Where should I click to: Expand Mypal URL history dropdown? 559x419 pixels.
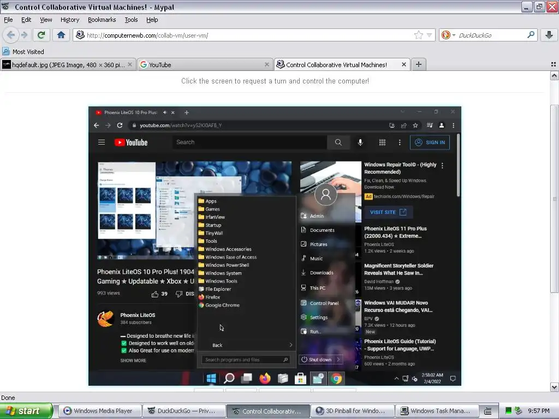click(429, 35)
